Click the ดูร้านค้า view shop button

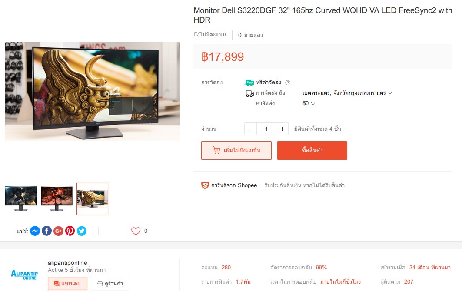pos(110,284)
